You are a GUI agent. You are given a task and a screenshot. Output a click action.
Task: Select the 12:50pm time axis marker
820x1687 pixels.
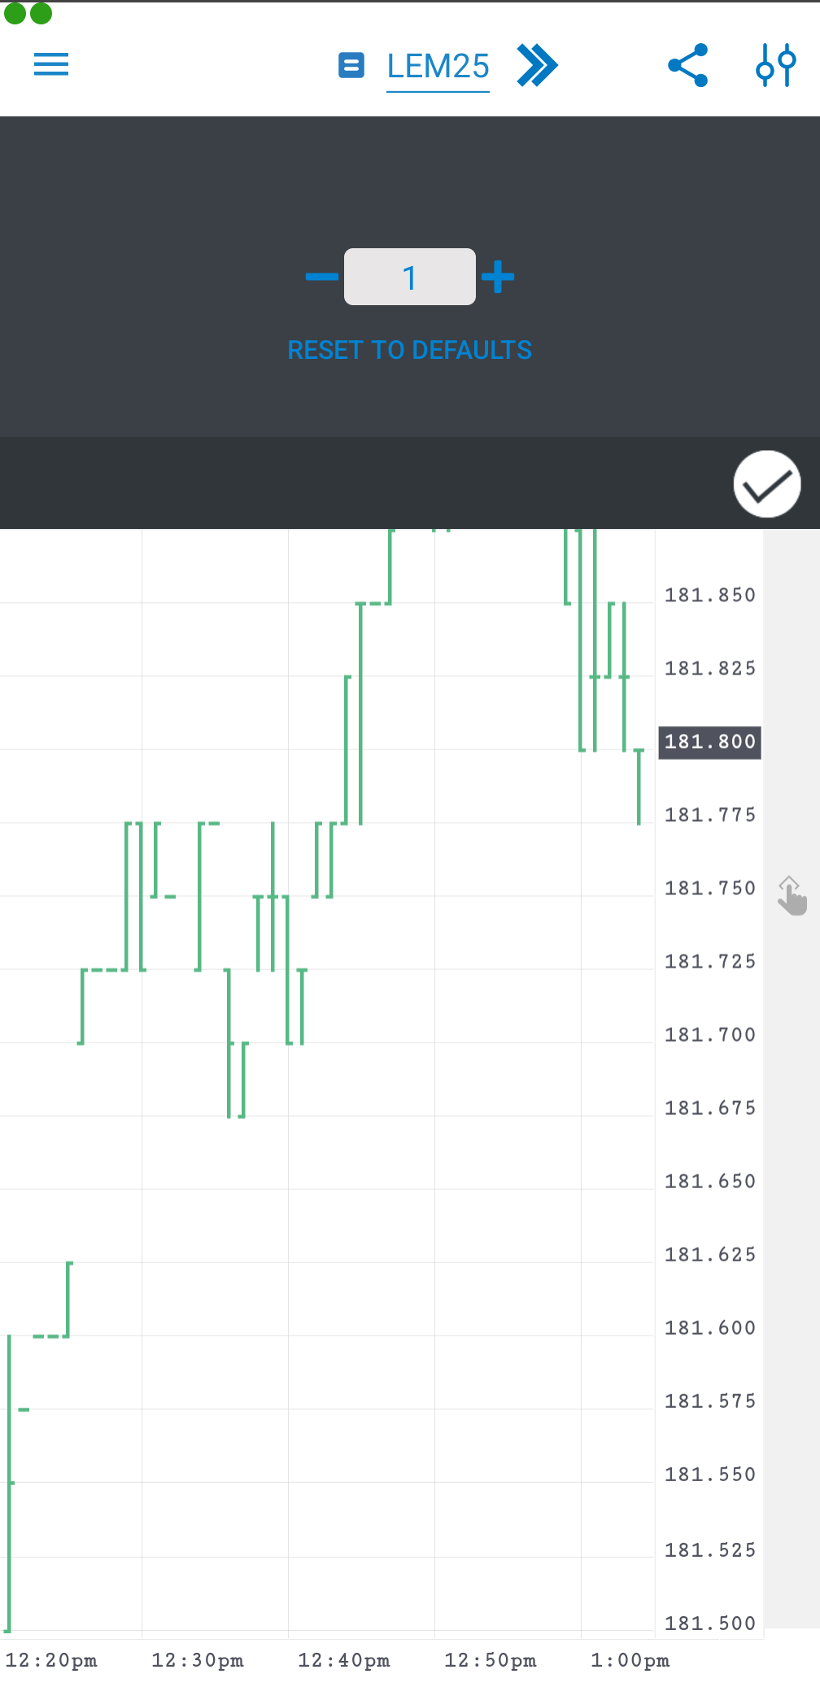491,1660
